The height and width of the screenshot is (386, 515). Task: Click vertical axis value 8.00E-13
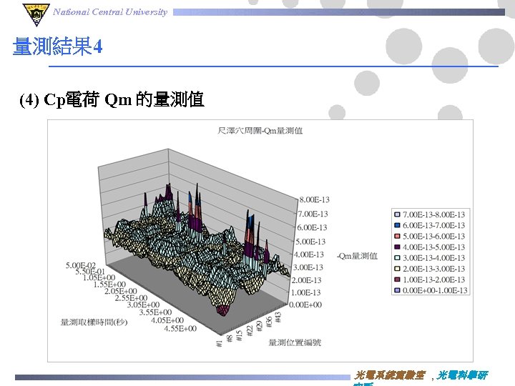pyautogui.click(x=314, y=200)
